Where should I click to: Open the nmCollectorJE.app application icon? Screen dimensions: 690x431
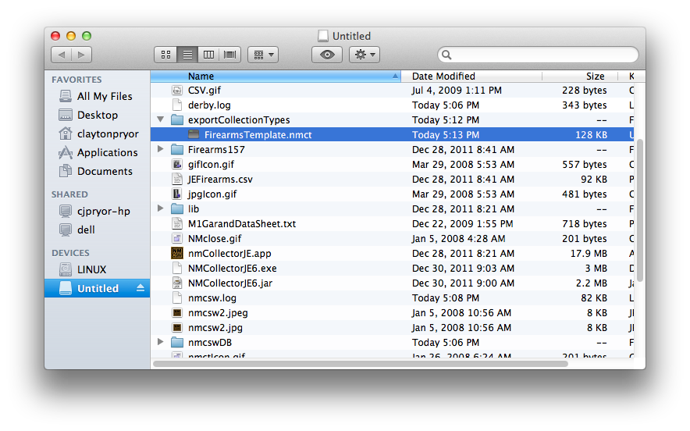177,254
